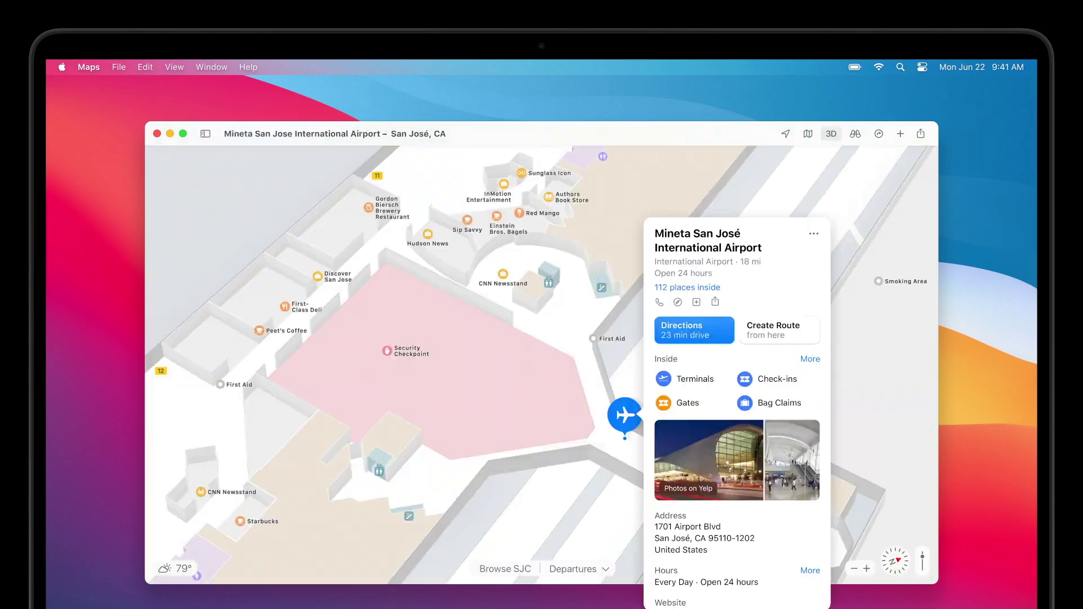Screen dimensions: 1083x609
Task: Open the three-dot more options menu
Action: (813, 233)
